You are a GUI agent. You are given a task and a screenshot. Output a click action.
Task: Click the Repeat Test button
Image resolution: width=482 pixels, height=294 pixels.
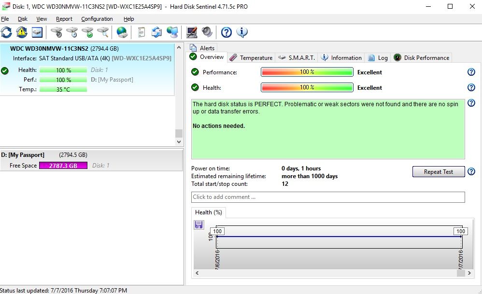click(x=439, y=172)
